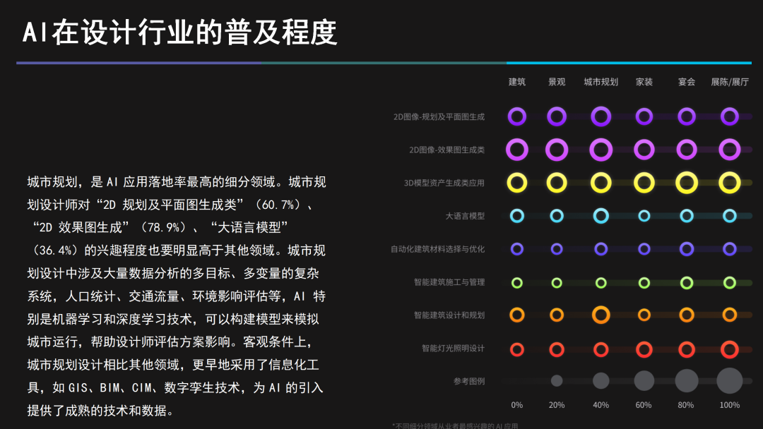This screenshot has height=429, width=763.
Task: Click the blue 自动化建筑材料选择与优化 ring under 建筑
Action: tap(516, 249)
